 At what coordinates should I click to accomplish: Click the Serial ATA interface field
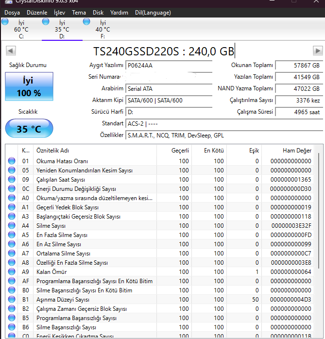click(x=169, y=89)
